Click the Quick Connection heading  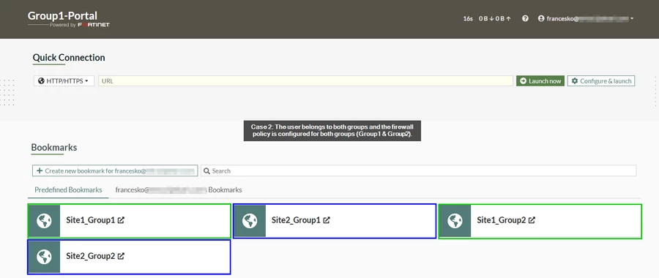point(69,58)
